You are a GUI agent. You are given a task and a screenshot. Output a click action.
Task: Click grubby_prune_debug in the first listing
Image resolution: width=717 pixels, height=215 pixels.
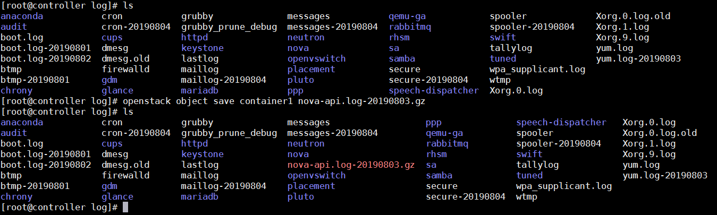[229, 27]
